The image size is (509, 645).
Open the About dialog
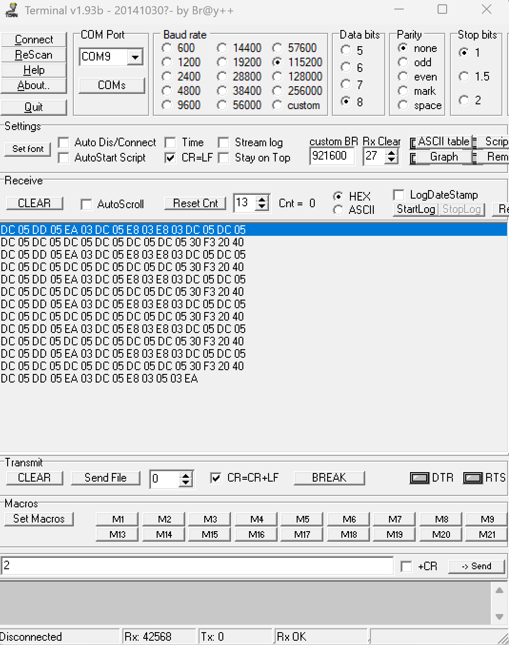pyautogui.click(x=34, y=85)
